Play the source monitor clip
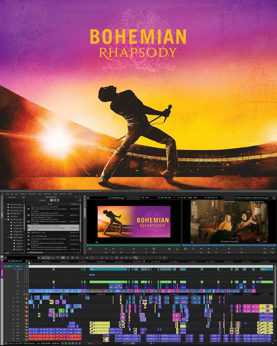The image size is (277, 346). pyautogui.click(x=134, y=249)
